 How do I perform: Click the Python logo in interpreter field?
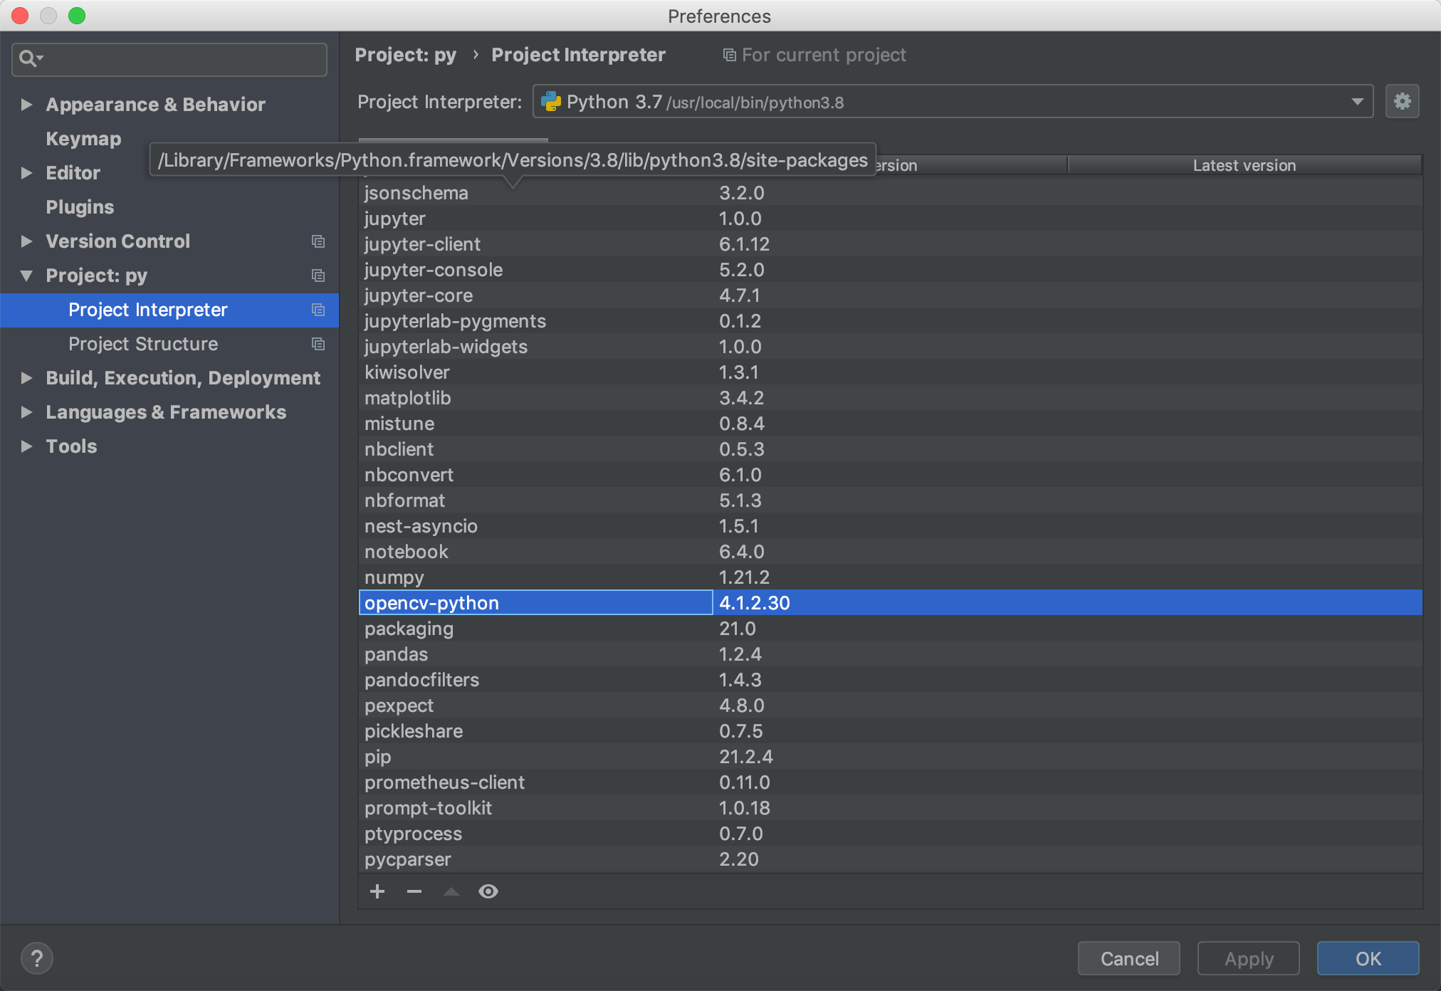point(551,102)
